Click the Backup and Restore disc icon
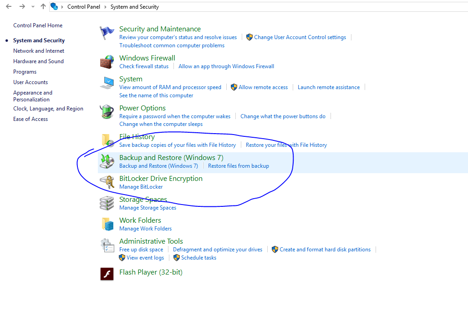This screenshot has height=315, width=468. point(107,161)
